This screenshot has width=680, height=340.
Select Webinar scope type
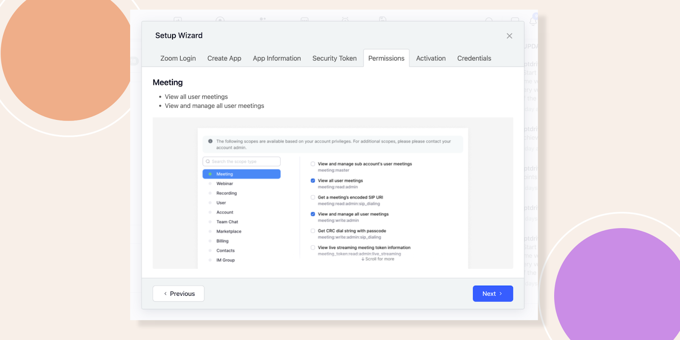tap(224, 184)
